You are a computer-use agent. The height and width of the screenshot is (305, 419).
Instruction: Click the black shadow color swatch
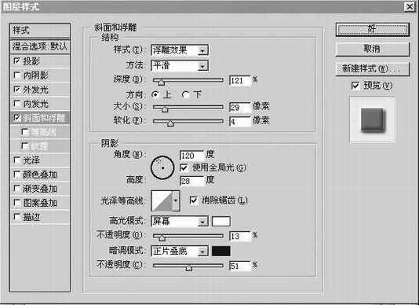[221, 252]
